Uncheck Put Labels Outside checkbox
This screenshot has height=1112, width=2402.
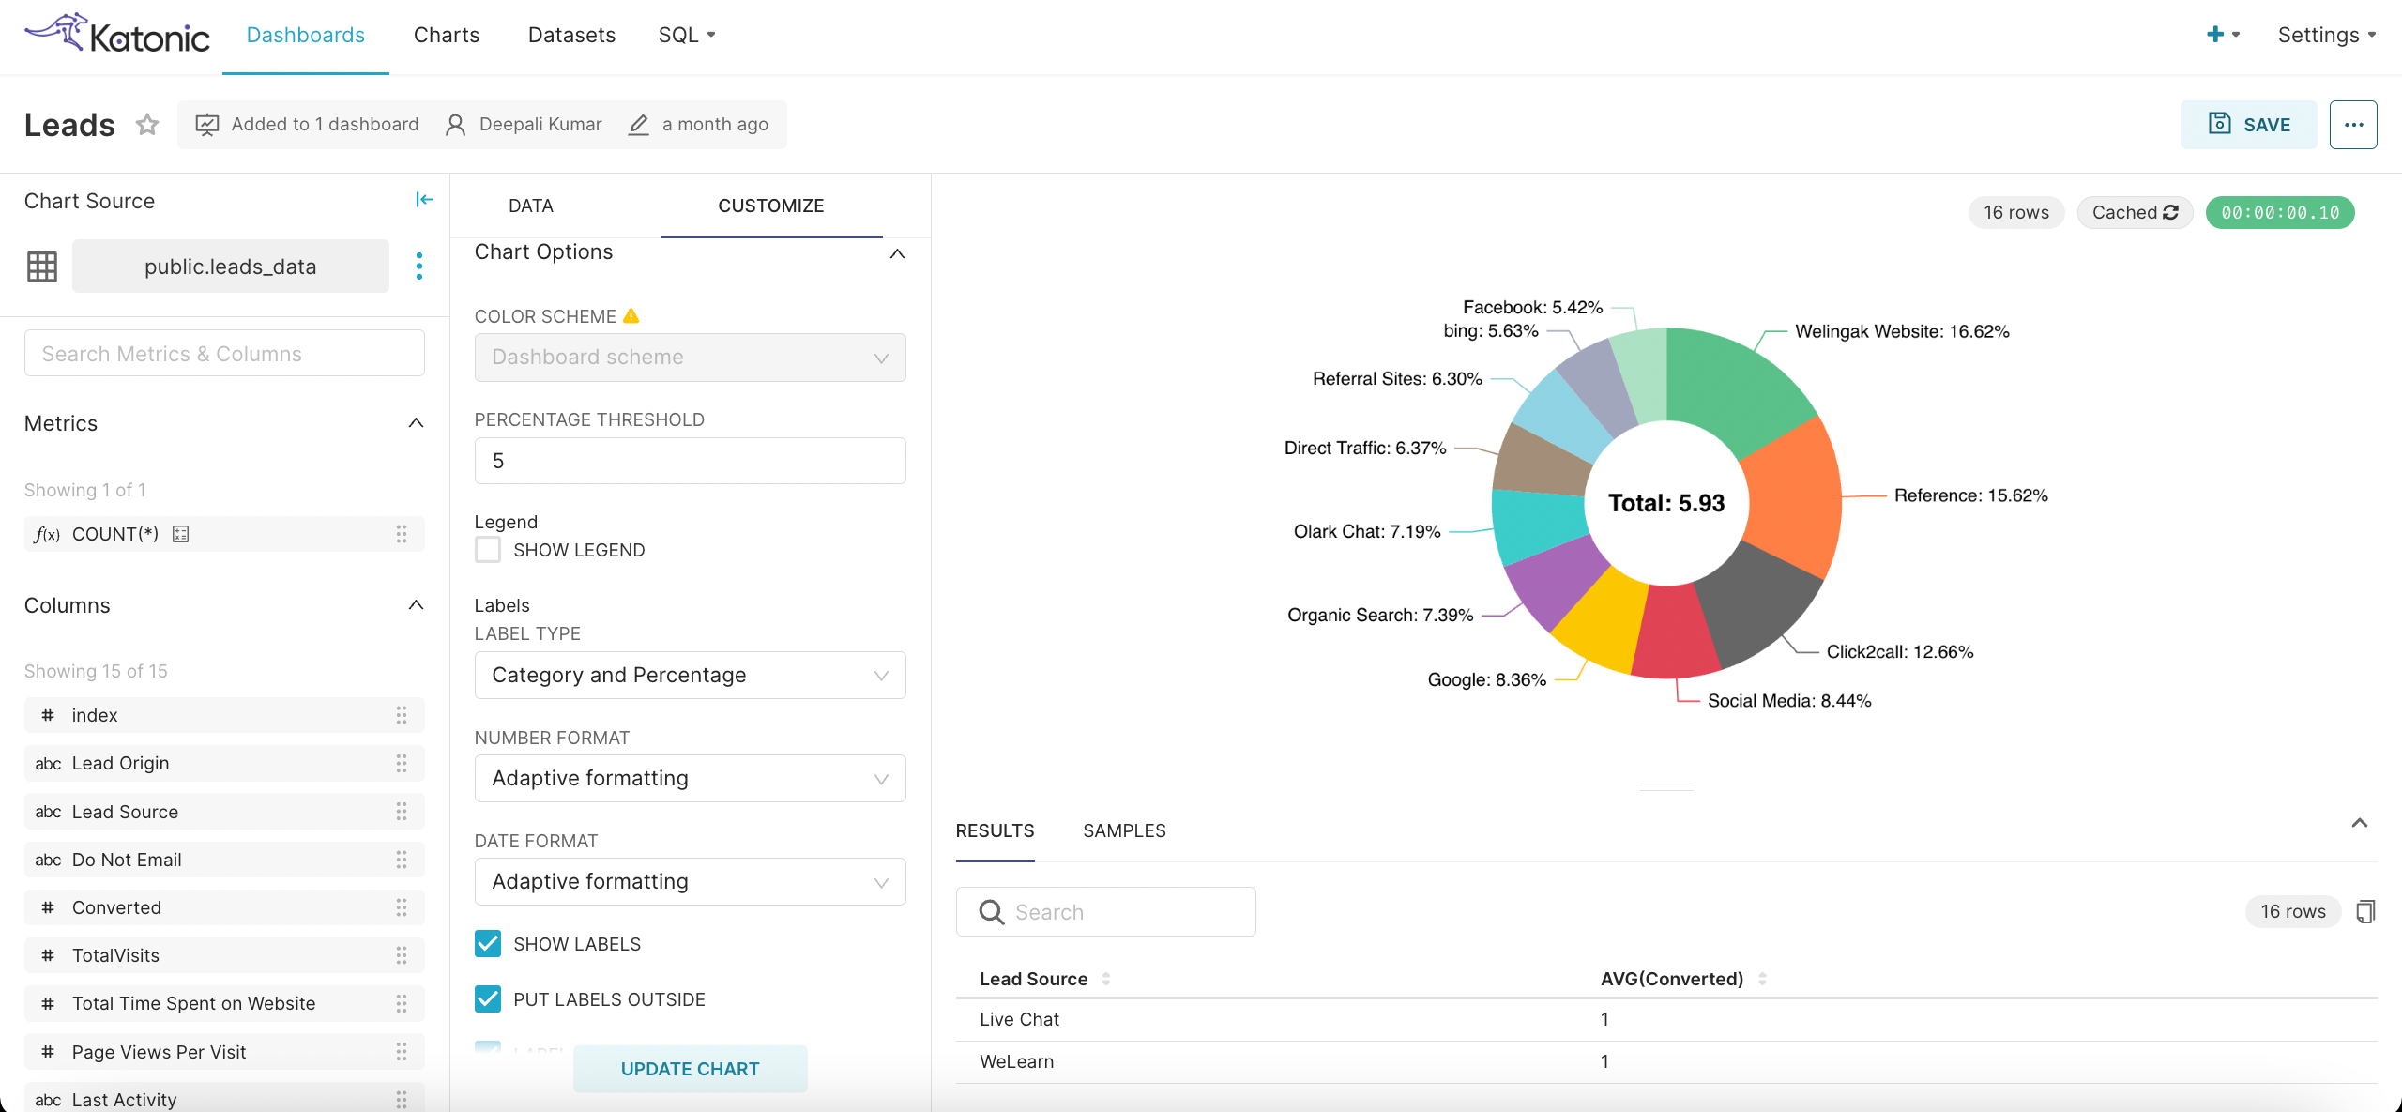pos(488,999)
